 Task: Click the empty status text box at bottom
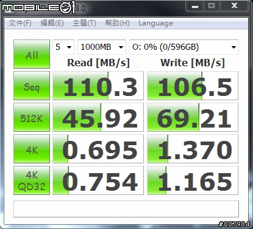point(126,209)
